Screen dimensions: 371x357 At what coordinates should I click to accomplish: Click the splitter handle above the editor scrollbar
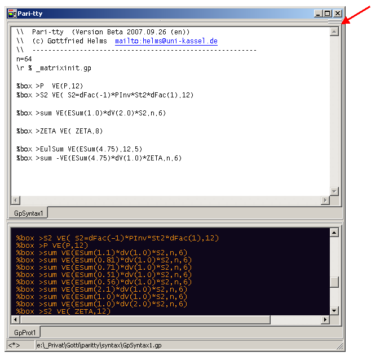(334, 22)
